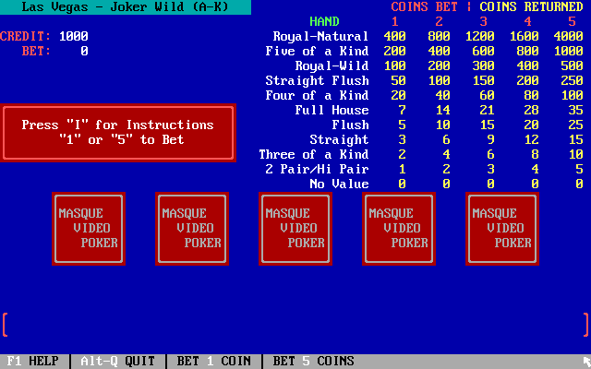The image size is (591, 369).
Task: Select the first face-down Masque Video Poker card
Action: click(x=89, y=229)
